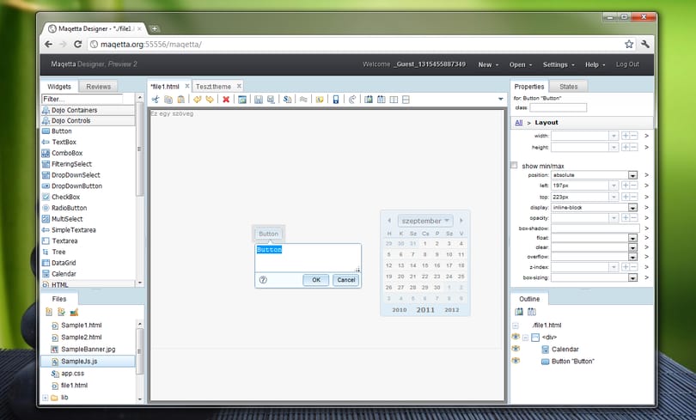
Task: Undo the last action with the yellow arrow
Action: pyautogui.click(x=197, y=100)
